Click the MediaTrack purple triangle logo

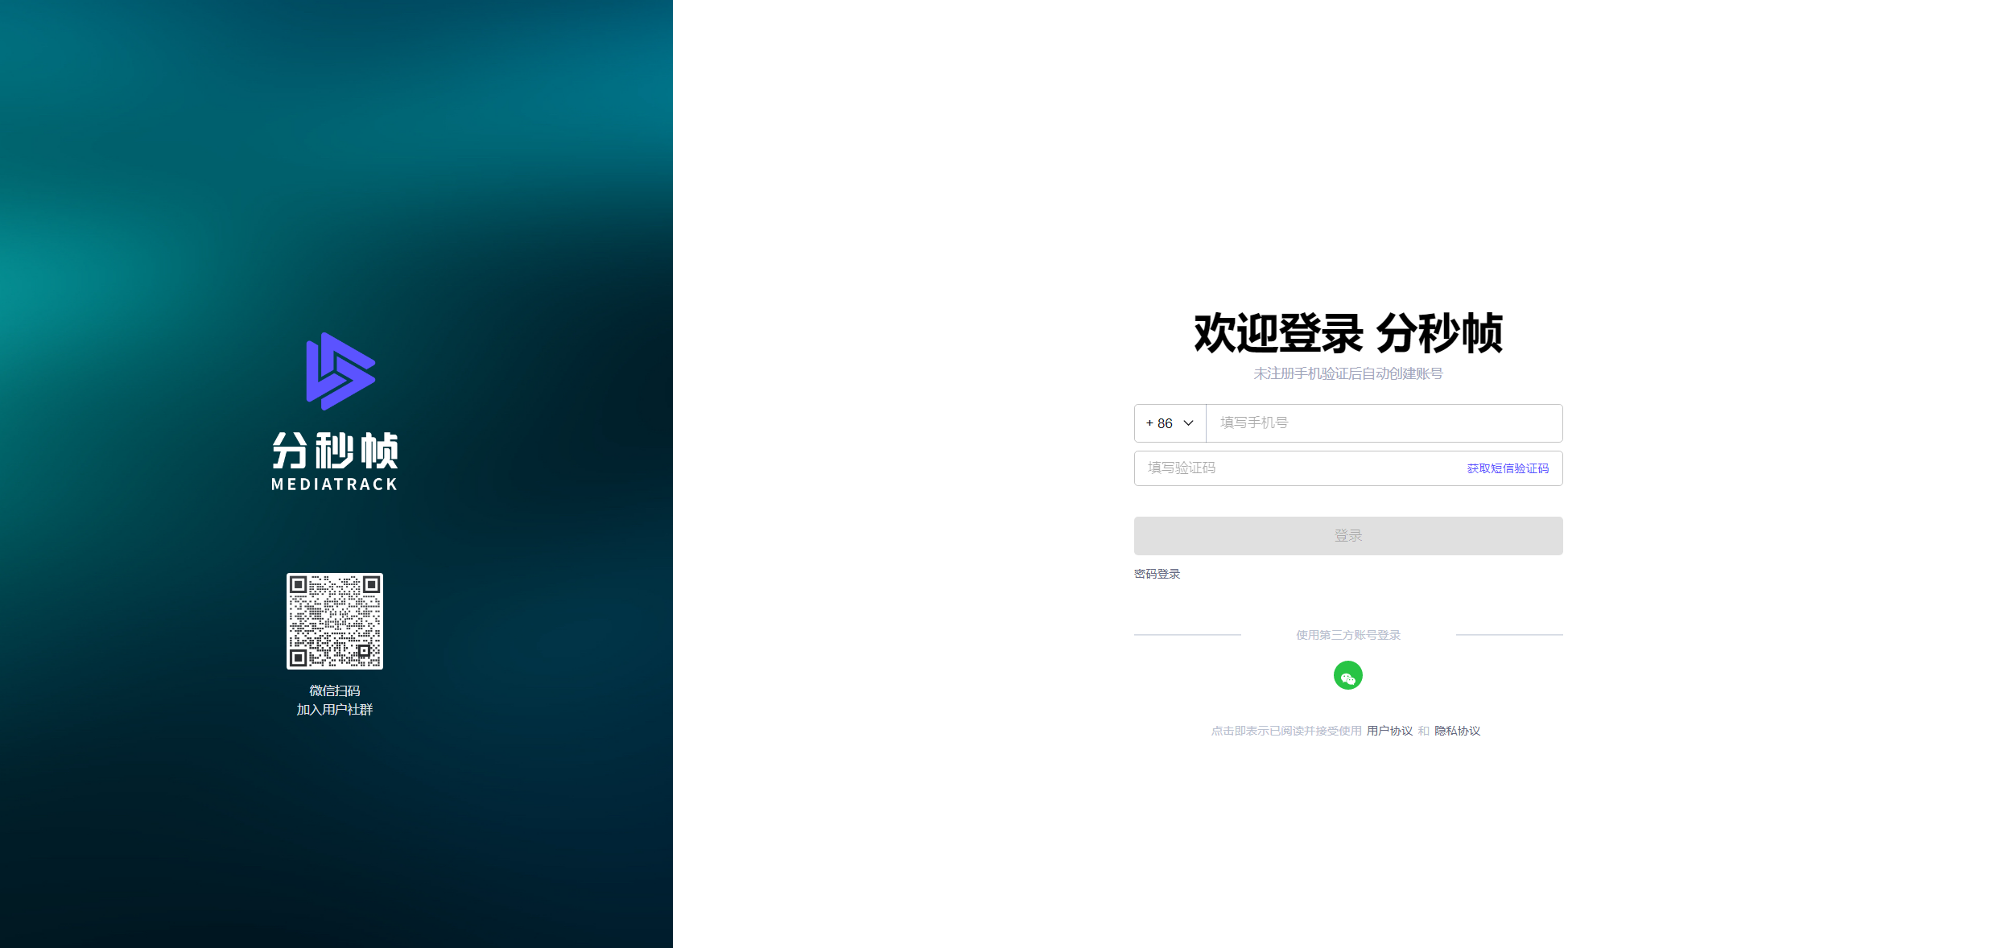tap(340, 371)
